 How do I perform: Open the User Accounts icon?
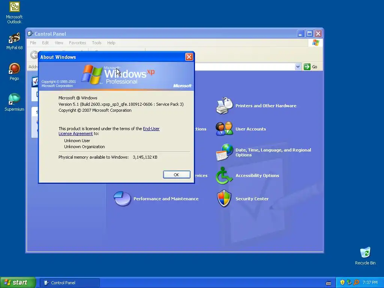click(224, 129)
